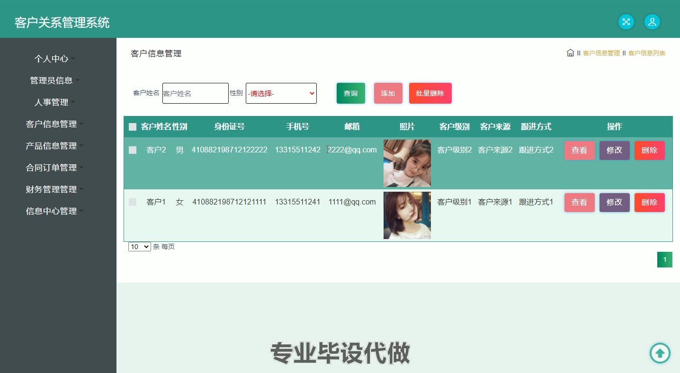680x373 pixels.
Task: Expand the 人事管理 sidebar menu
Action: [x=54, y=102]
